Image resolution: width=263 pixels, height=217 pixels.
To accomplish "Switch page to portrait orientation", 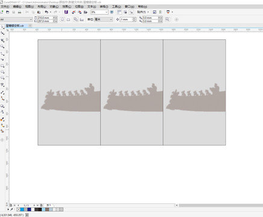I will pyautogui.click(x=63, y=19).
